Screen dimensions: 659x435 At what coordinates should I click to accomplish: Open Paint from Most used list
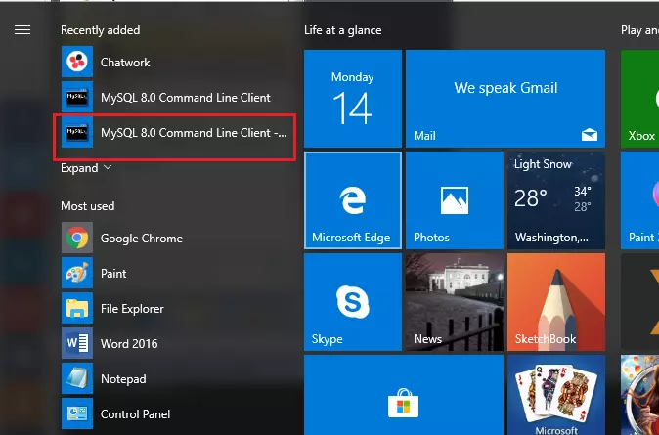[x=174, y=274]
